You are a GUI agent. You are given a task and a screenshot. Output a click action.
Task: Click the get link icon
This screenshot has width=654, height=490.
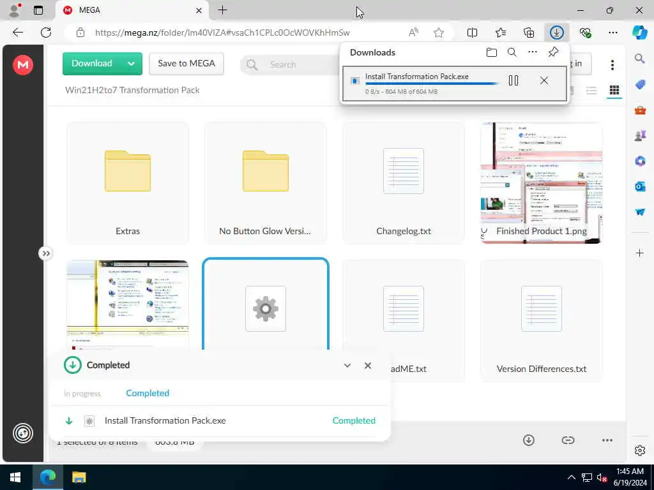(568, 440)
